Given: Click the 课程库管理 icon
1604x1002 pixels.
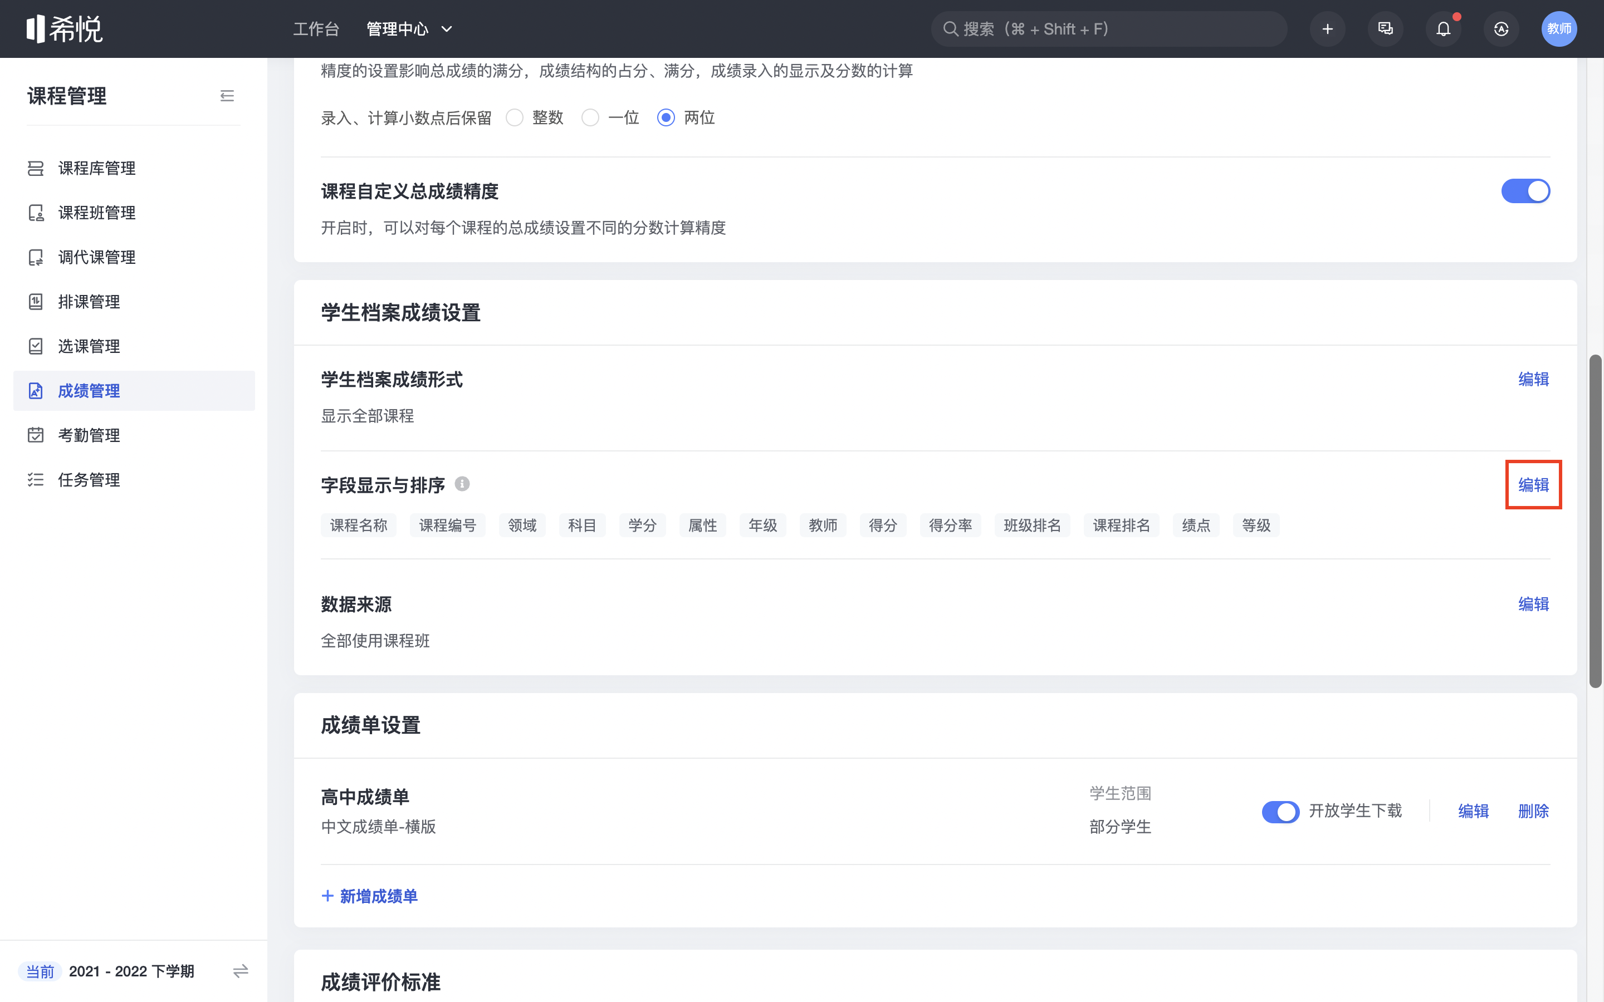Looking at the screenshot, I should pyautogui.click(x=36, y=168).
